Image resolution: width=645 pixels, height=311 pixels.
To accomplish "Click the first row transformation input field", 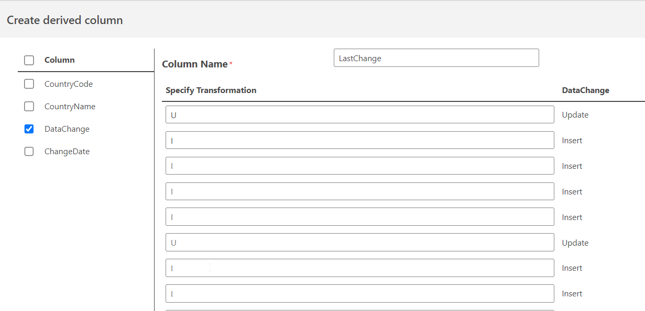I will point(359,115).
